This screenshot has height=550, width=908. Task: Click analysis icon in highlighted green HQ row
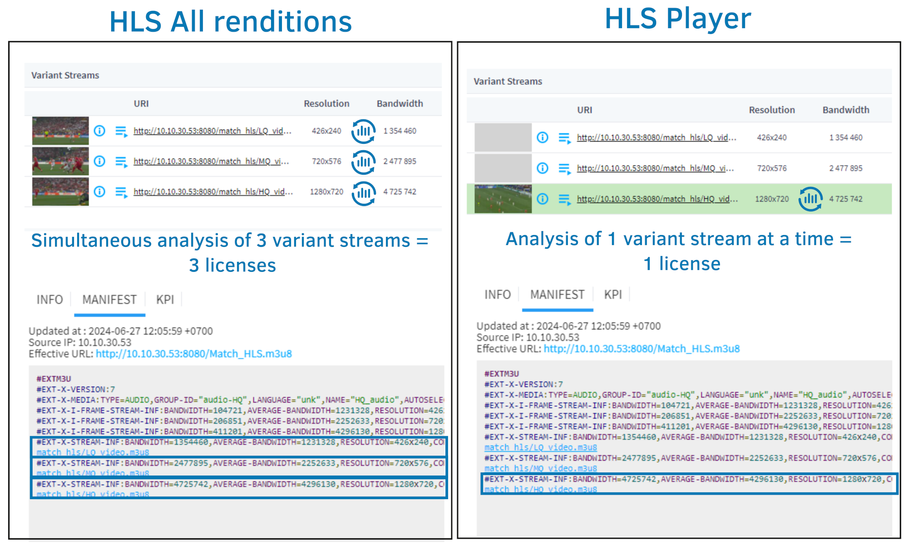pos(810,199)
